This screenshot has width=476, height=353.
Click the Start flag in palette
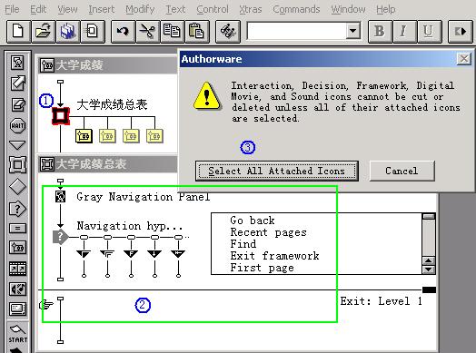click(x=17, y=334)
